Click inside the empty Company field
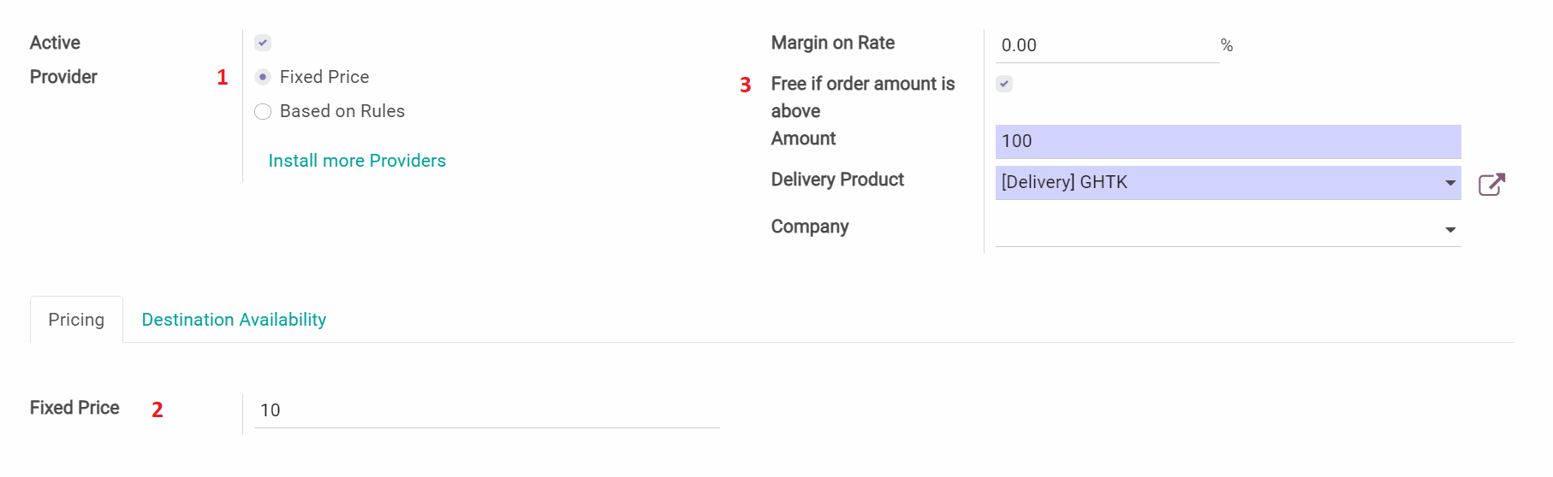Viewport: 1553px width, 477px height. [1216, 229]
